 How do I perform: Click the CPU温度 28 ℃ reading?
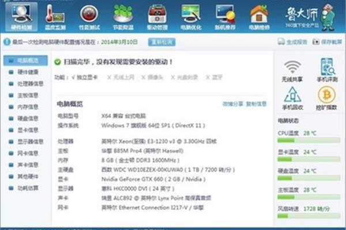click(310, 133)
